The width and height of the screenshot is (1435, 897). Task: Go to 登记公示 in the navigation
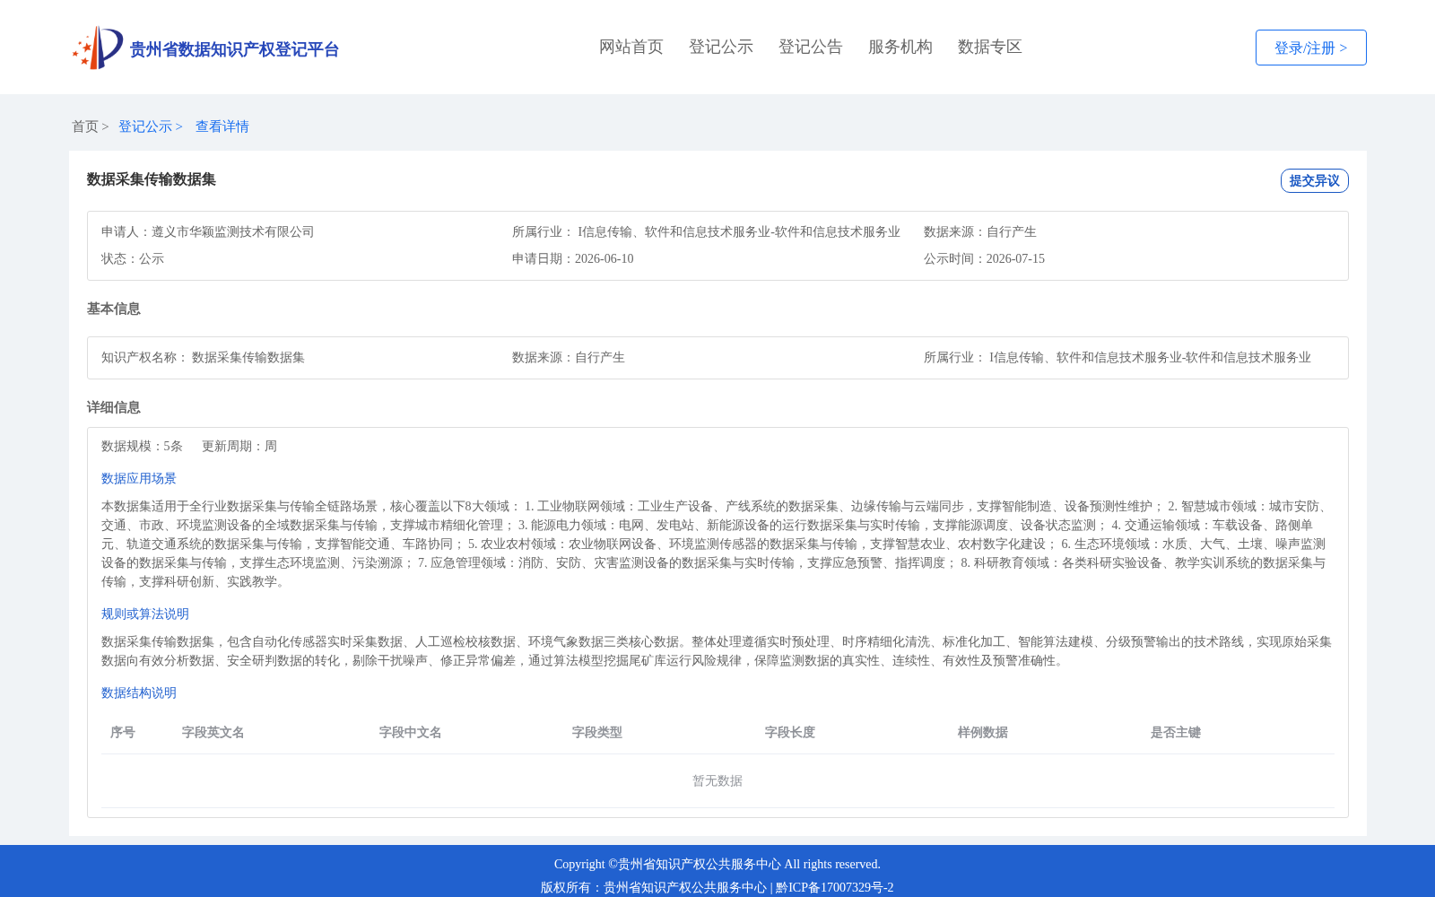click(721, 47)
